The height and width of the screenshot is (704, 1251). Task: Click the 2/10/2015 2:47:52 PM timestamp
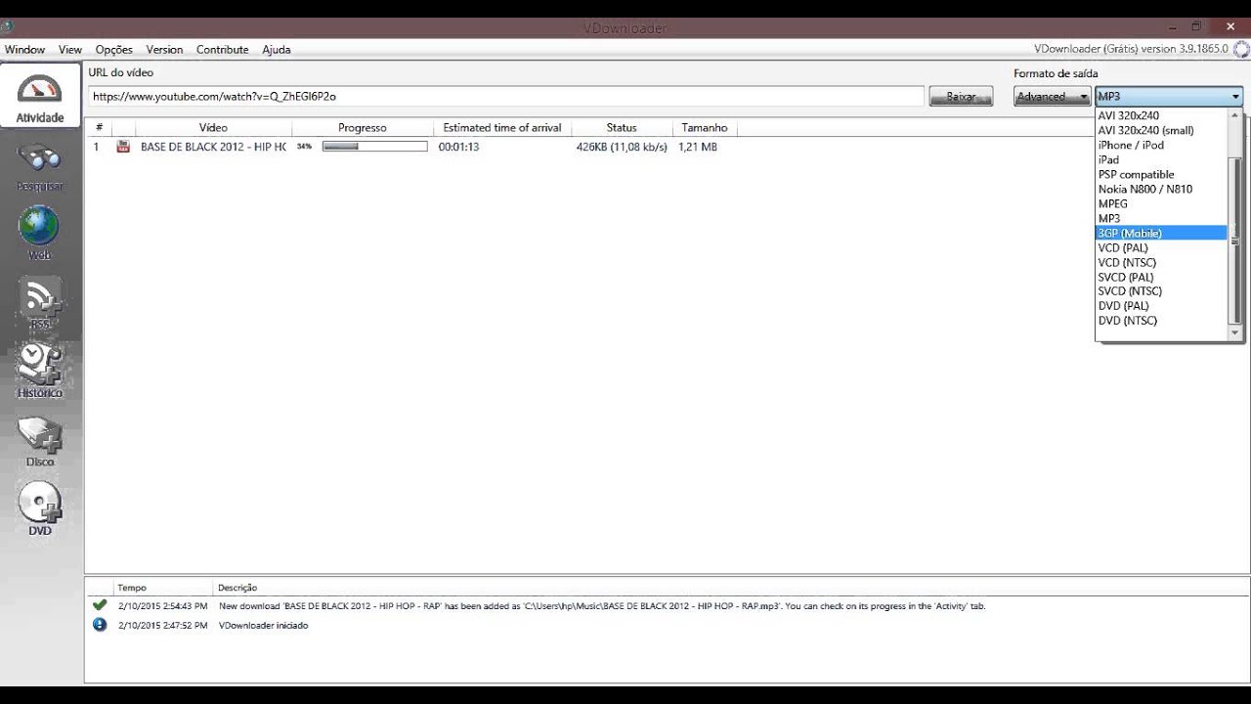pyautogui.click(x=163, y=625)
